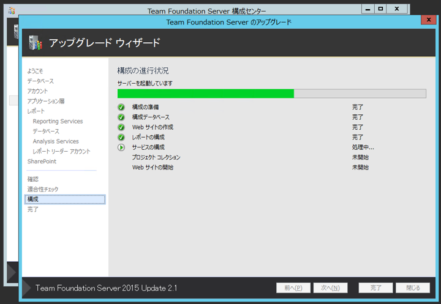Open the アプリケーション層 step
This screenshot has height=304, width=441.
[x=46, y=101]
